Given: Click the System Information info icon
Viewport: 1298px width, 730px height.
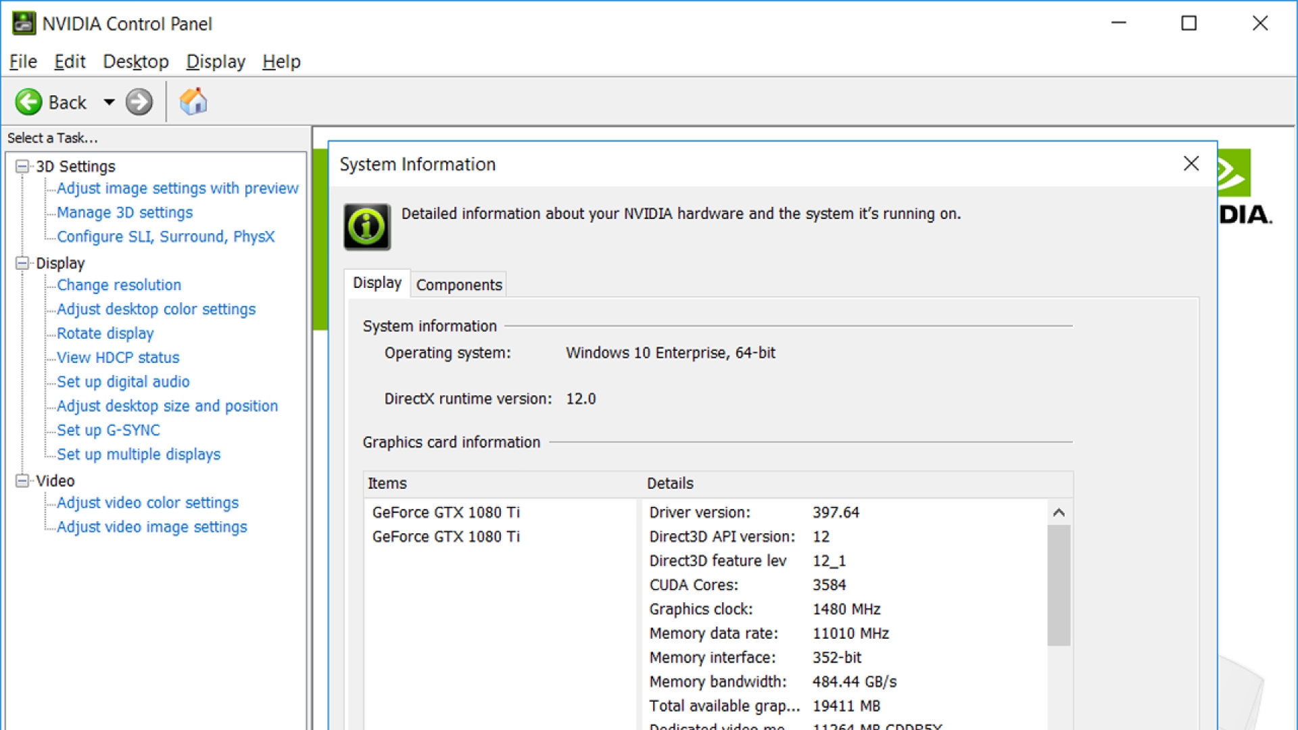Looking at the screenshot, I should [x=367, y=226].
